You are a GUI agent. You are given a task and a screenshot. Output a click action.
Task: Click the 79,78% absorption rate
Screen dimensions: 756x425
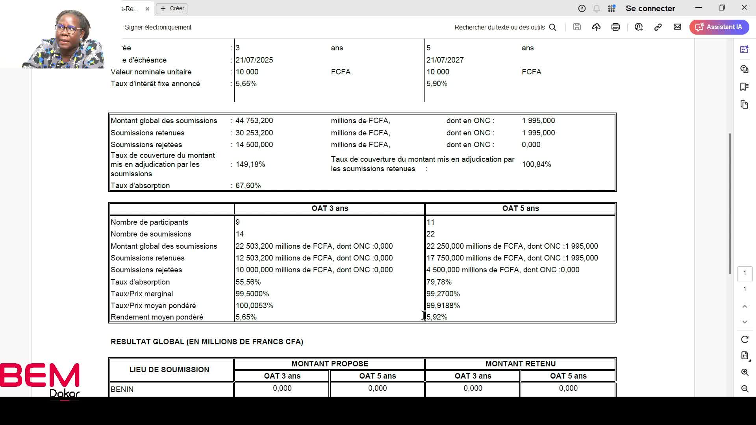439,282
